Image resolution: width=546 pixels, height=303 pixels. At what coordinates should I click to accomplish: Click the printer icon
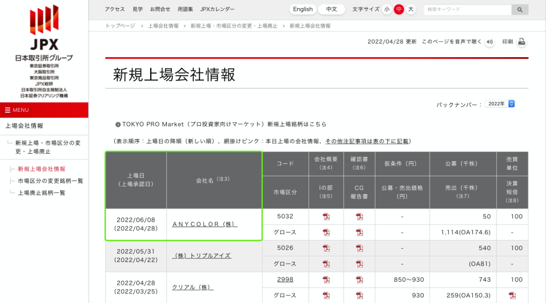point(521,42)
